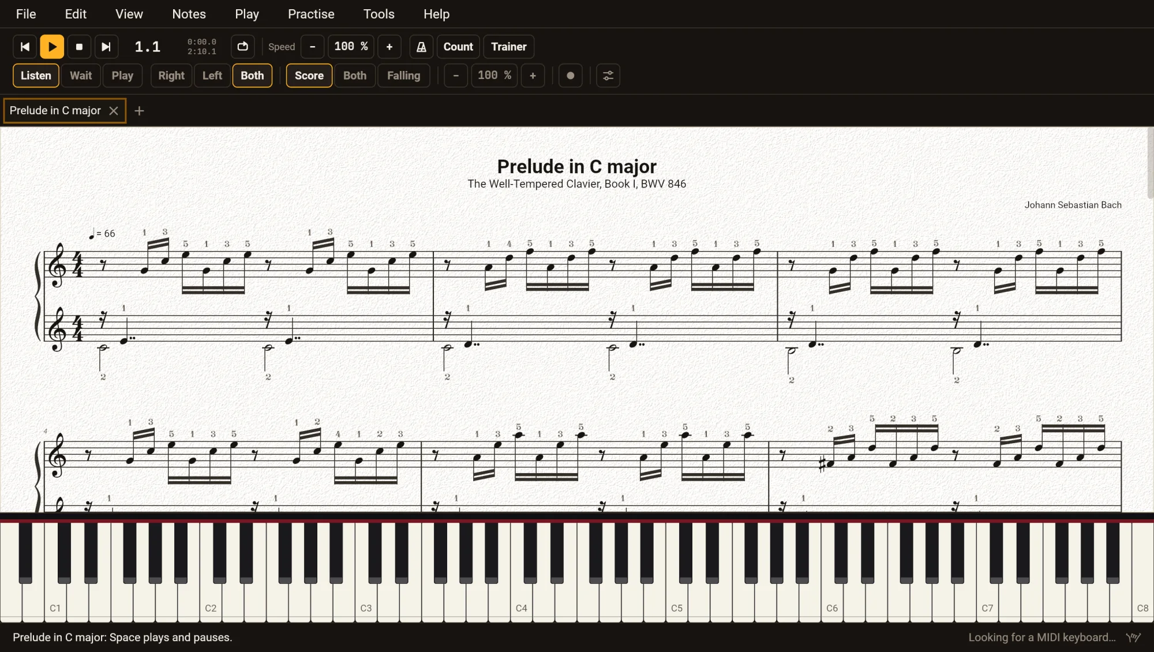Switch to Score view

309,76
